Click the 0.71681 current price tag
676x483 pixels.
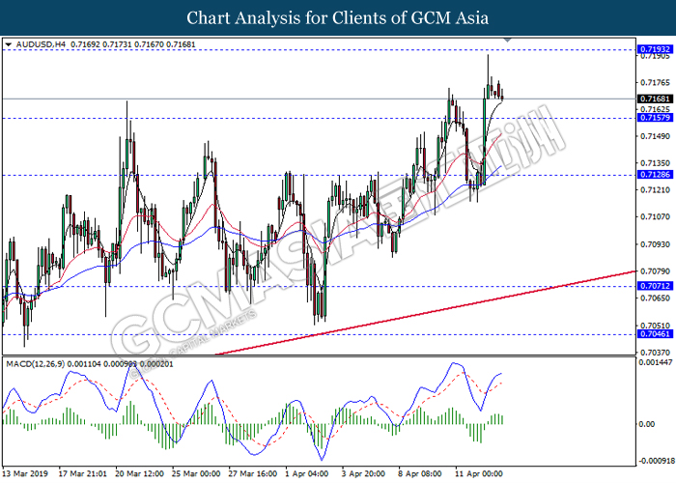point(650,99)
